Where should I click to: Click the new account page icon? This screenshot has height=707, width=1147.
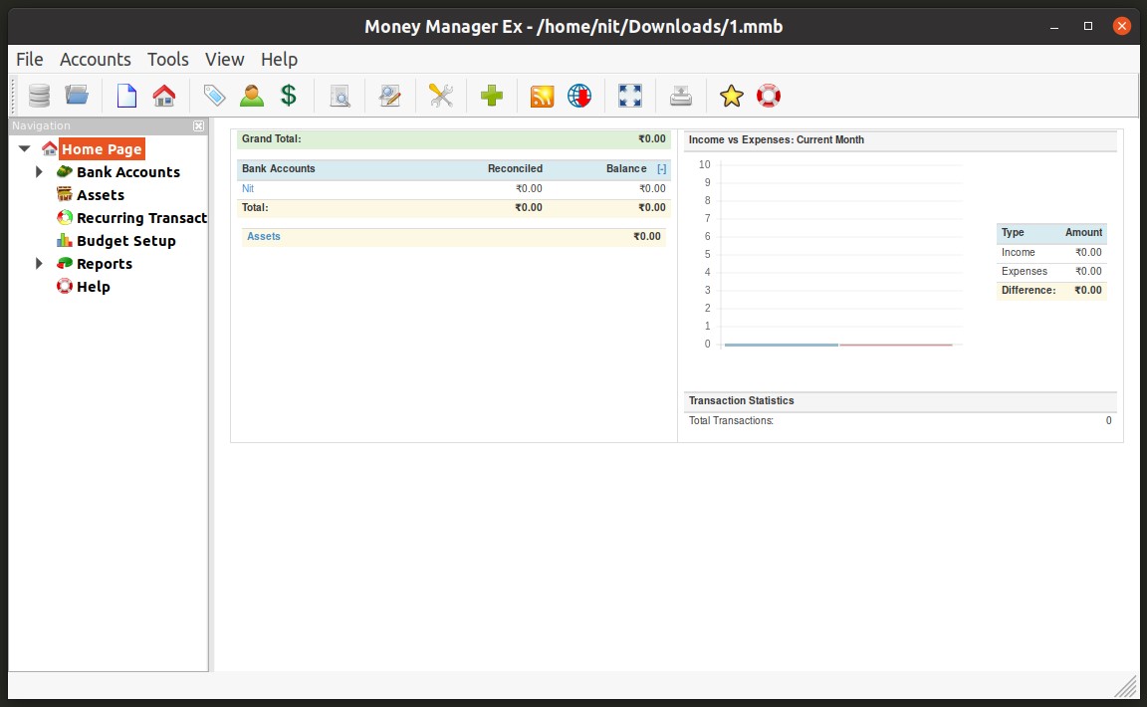[x=126, y=96]
